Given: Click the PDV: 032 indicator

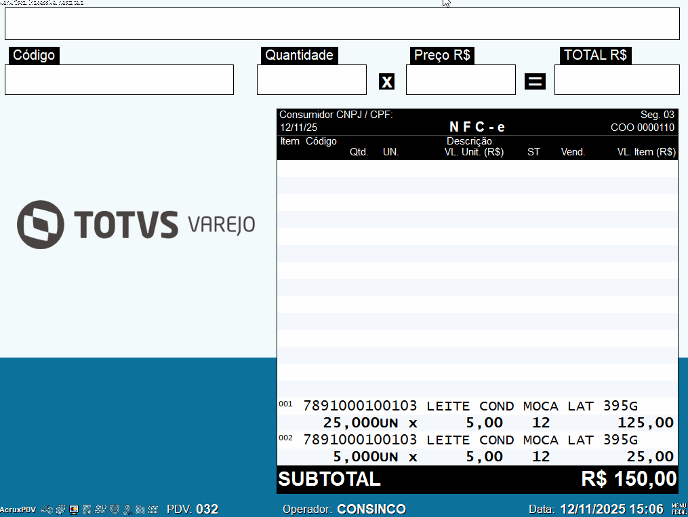Looking at the screenshot, I should pos(193,509).
